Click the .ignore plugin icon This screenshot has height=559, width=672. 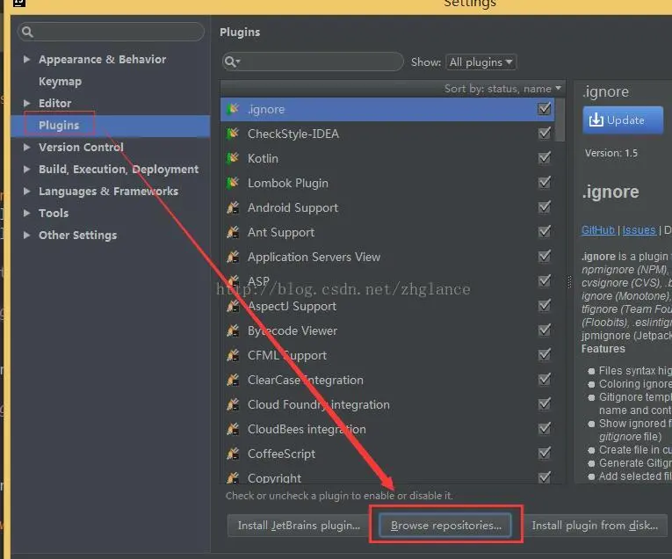point(233,109)
